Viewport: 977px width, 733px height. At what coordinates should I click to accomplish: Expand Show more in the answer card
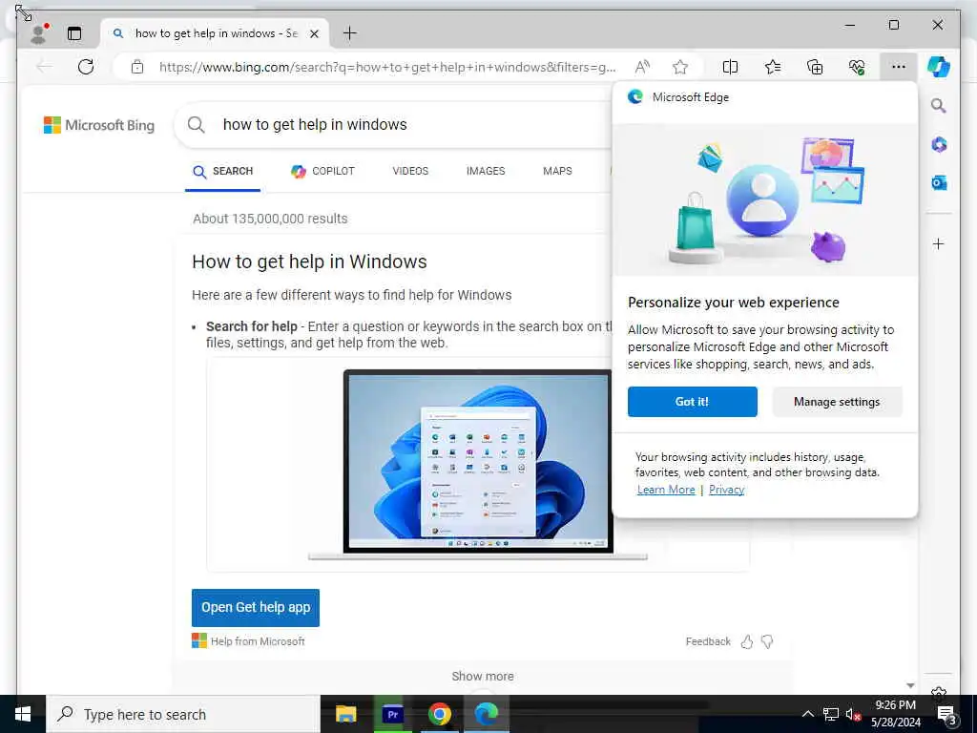(483, 677)
